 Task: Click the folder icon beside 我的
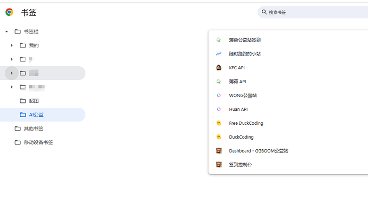click(23, 45)
